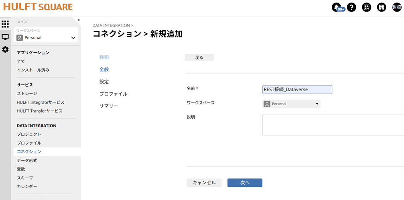The image size is (404, 200).
Task: Open 変数 in the sidebar
Action: 21,169
